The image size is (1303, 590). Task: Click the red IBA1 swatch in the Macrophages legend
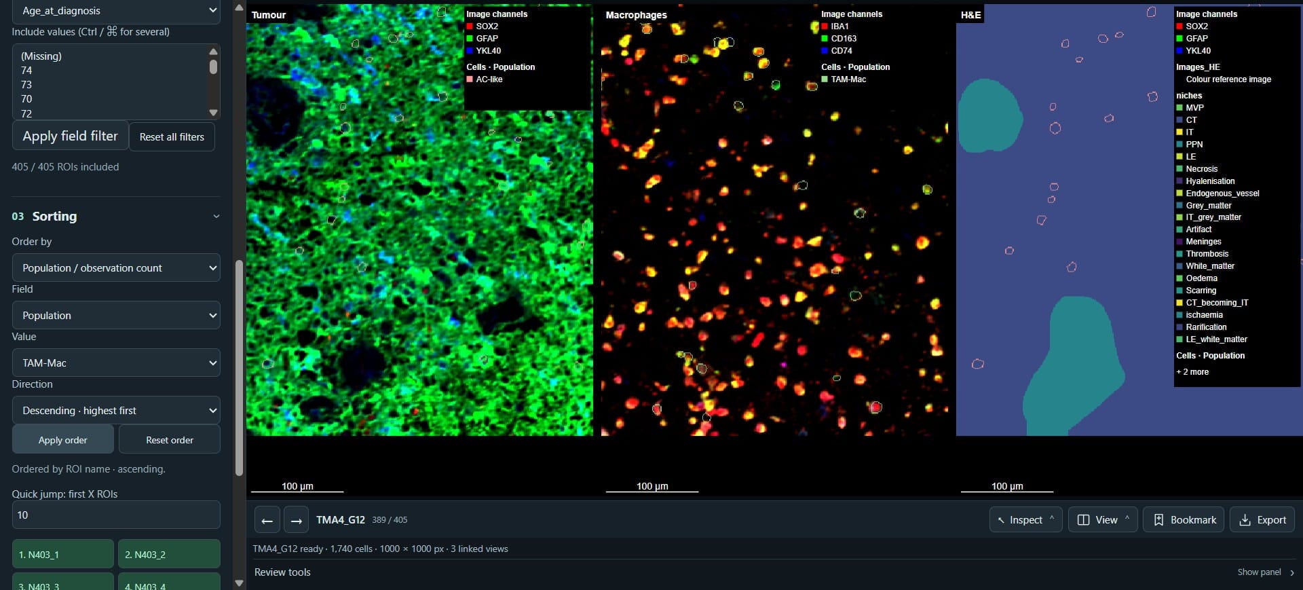(x=825, y=26)
